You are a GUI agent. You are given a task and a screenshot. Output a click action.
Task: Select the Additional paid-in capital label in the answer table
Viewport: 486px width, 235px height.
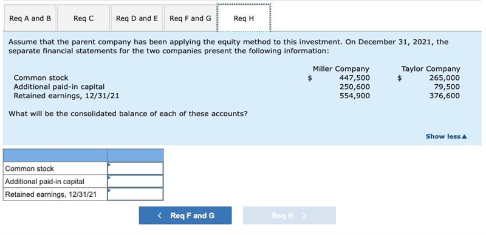pyautogui.click(x=44, y=182)
